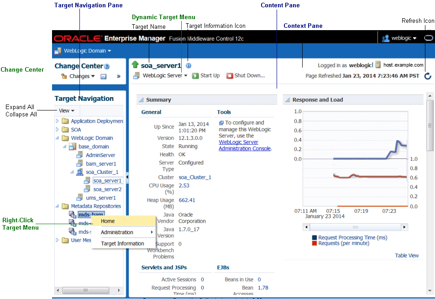Click the host.example.com host icon
This screenshot has height=299, width=435.
378,65
